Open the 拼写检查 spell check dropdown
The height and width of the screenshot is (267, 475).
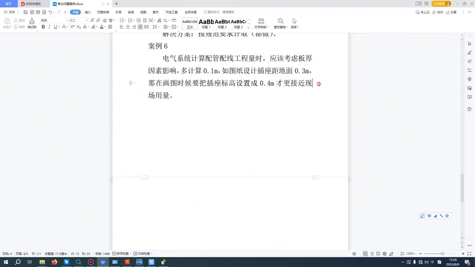coord(122,254)
